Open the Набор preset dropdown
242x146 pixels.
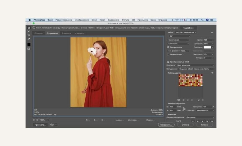[186, 32]
